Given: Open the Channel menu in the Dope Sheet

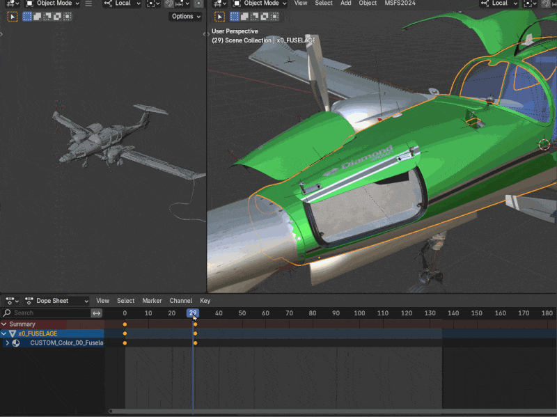Looking at the screenshot, I should pyautogui.click(x=180, y=301).
